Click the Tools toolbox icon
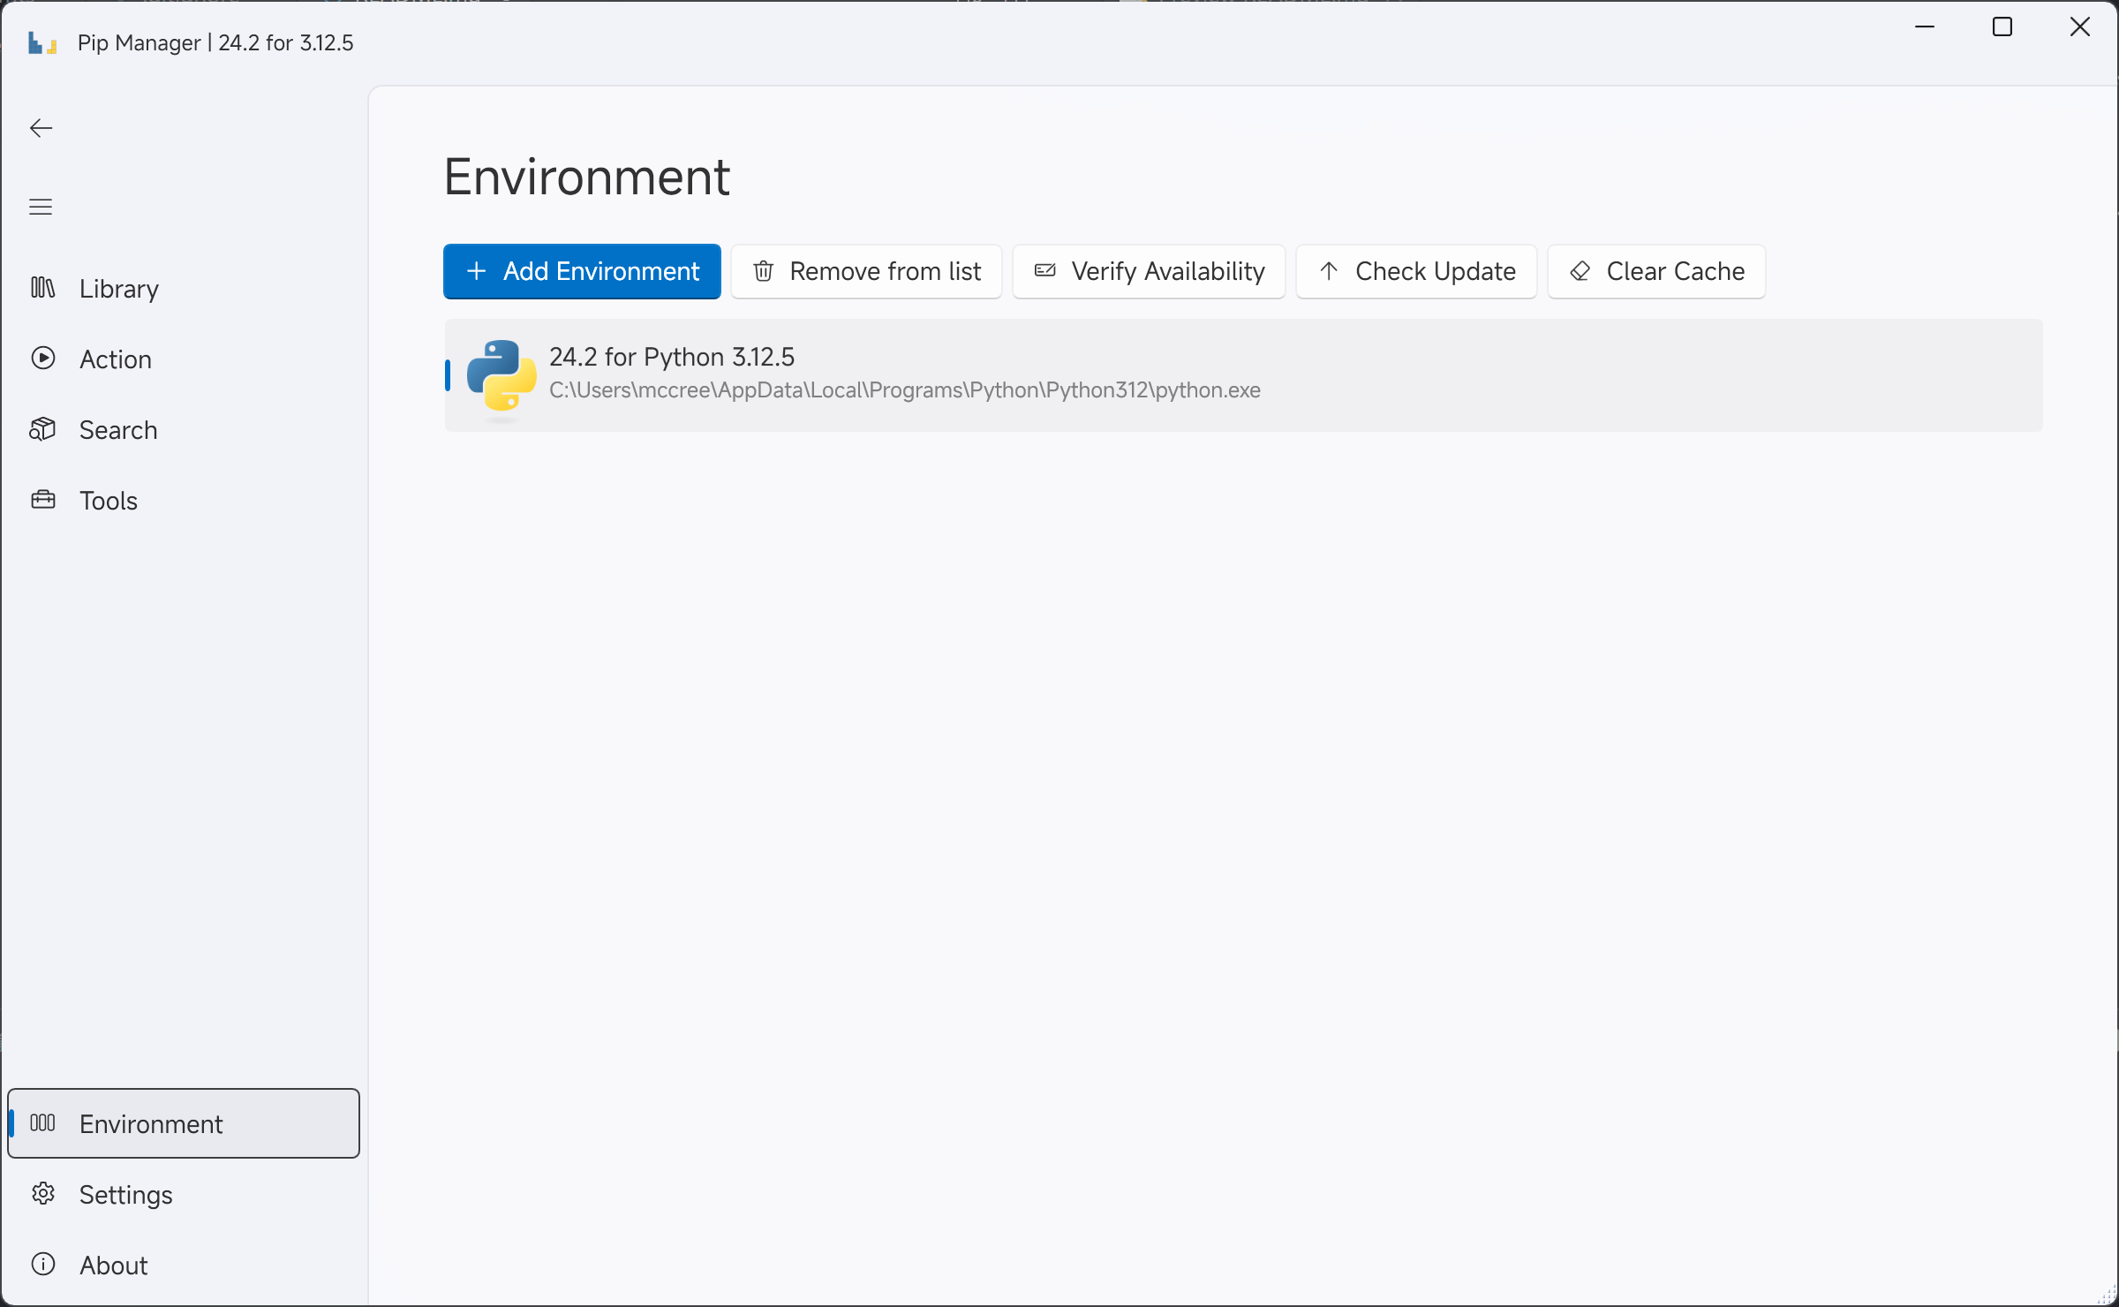Screen dimensions: 2119x1307 pyautogui.click(x=42, y=500)
